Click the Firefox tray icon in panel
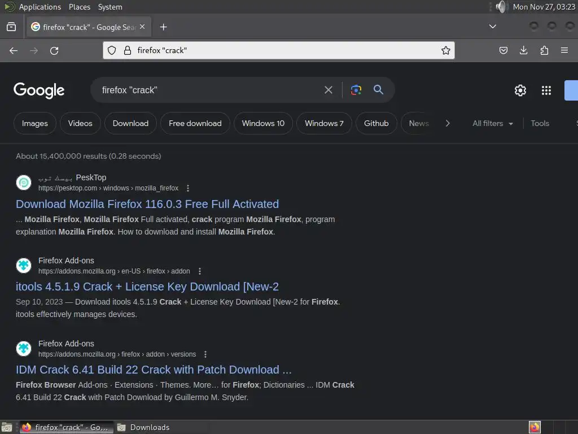The width and height of the screenshot is (578, 434). pyautogui.click(x=535, y=427)
